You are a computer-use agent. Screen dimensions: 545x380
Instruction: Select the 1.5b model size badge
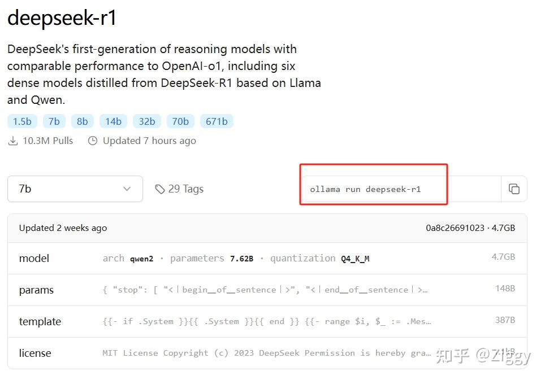[22, 121]
